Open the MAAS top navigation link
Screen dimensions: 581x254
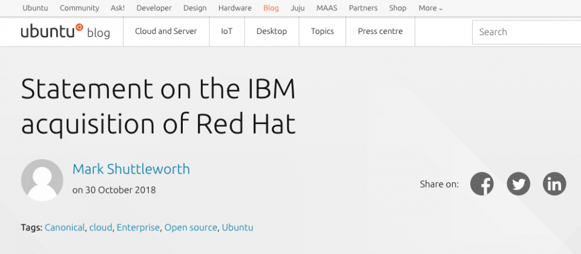tap(327, 8)
